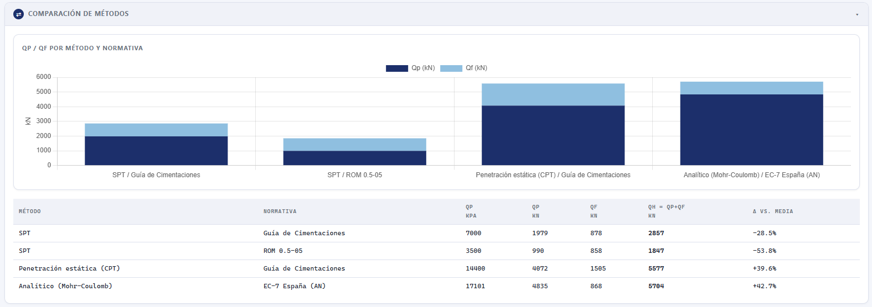
Task: Click the Qf value 878
Action: pos(596,233)
